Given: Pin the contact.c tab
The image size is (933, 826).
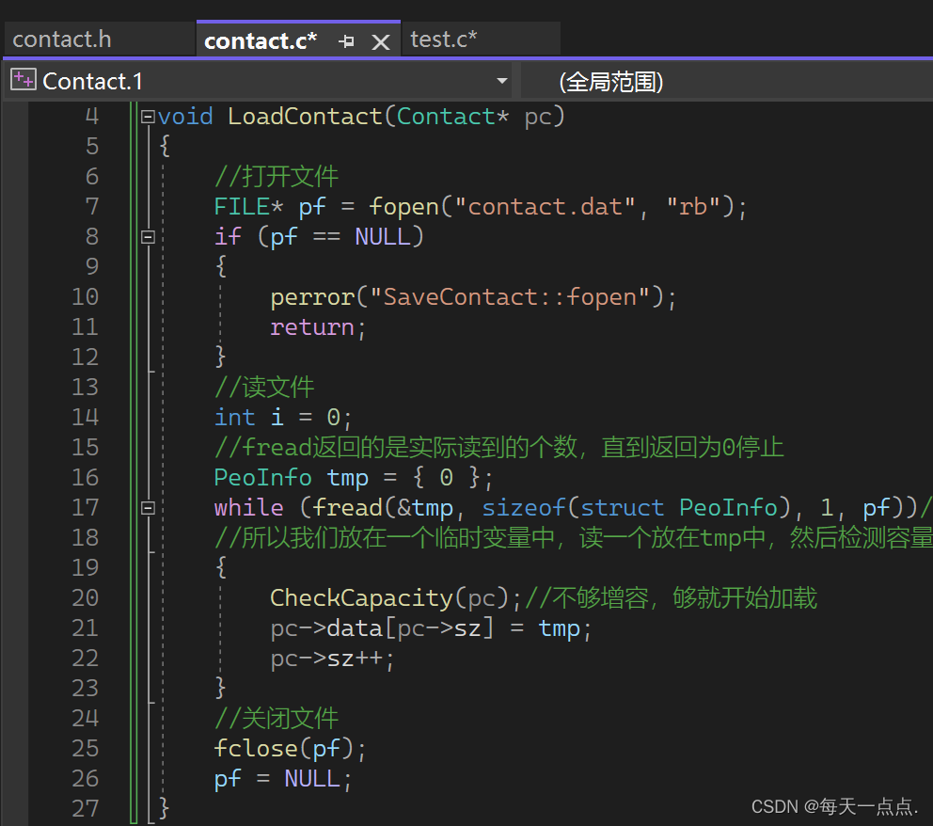Looking at the screenshot, I should 346,41.
